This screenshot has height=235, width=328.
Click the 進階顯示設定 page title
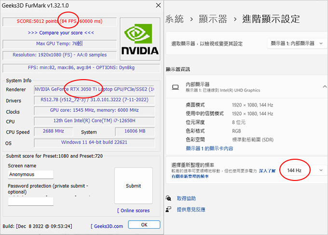[x=271, y=19]
